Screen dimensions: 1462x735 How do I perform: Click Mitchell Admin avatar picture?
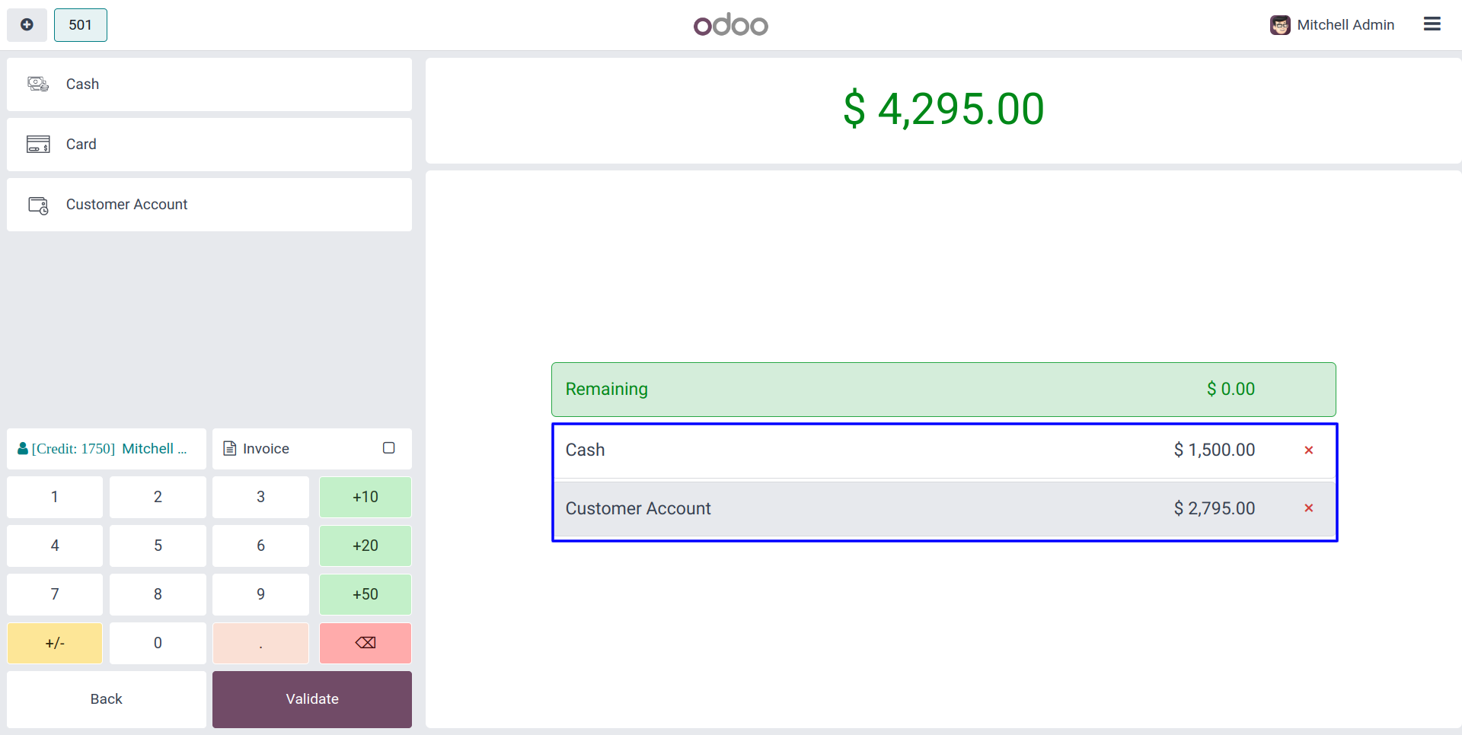[x=1280, y=25]
